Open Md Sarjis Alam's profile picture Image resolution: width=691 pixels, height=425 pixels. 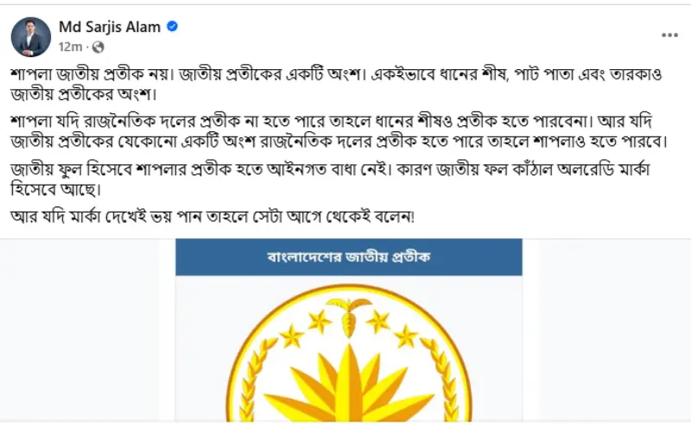pos(31,37)
